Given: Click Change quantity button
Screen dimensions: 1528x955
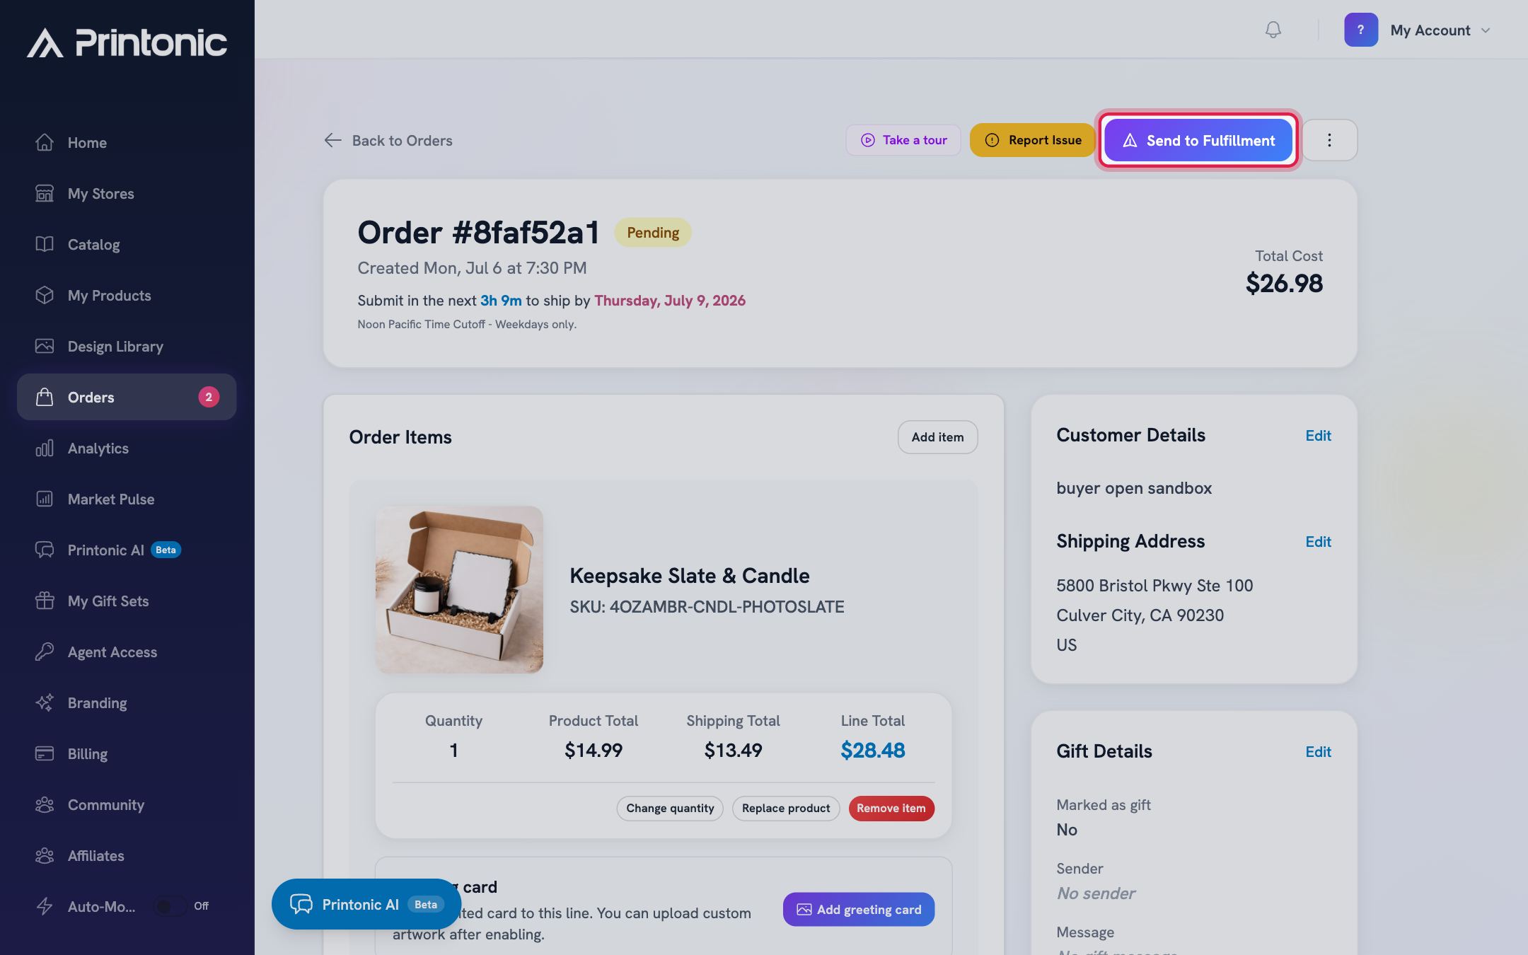Looking at the screenshot, I should [670, 808].
